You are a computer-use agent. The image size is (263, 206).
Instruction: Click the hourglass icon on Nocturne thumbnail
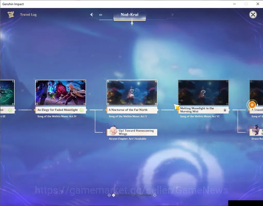coord(132,92)
